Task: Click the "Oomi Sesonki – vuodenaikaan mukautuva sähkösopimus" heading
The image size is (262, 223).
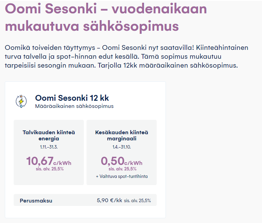Action: click(x=106, y=17)
